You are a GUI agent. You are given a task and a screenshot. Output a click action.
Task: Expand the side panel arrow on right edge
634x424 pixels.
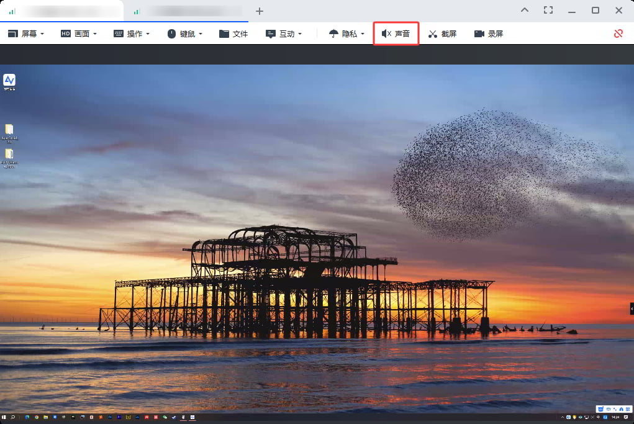(631, 308)
